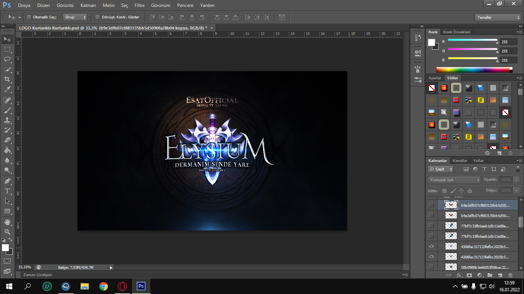Click the blue B slider handle
Viewport: 524px width, 294px height.
pyautogui.click(x=497, y=61)
